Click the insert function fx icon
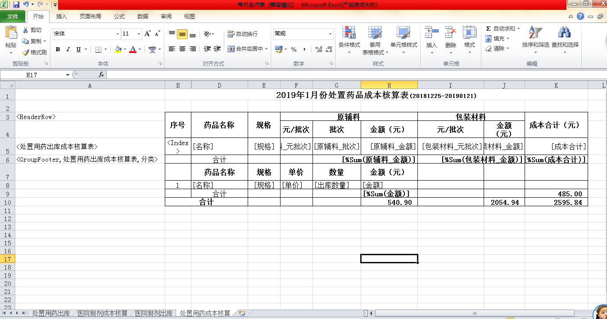Screen dimensions: 607x319 [101, 75]
